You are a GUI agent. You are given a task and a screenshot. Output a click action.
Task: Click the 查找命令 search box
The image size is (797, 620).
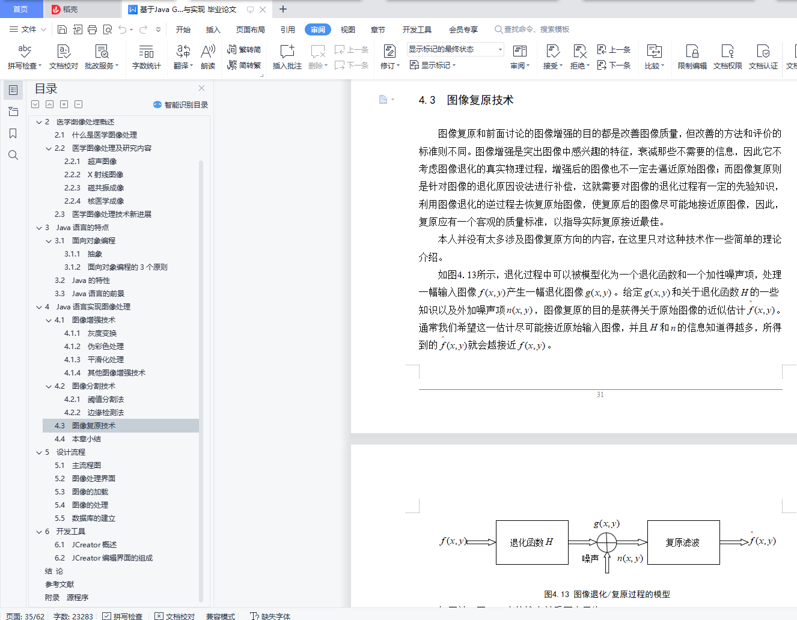click(x=532, y=29)
